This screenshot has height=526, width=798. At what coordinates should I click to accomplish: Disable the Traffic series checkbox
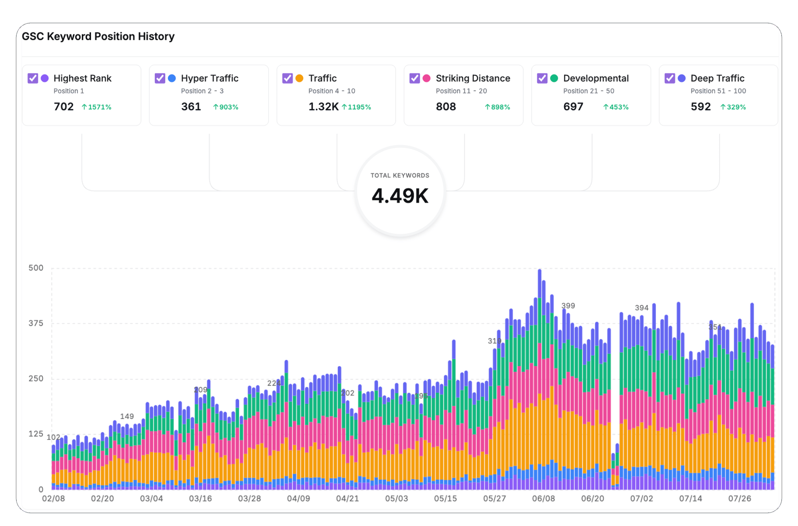[287, 78]
